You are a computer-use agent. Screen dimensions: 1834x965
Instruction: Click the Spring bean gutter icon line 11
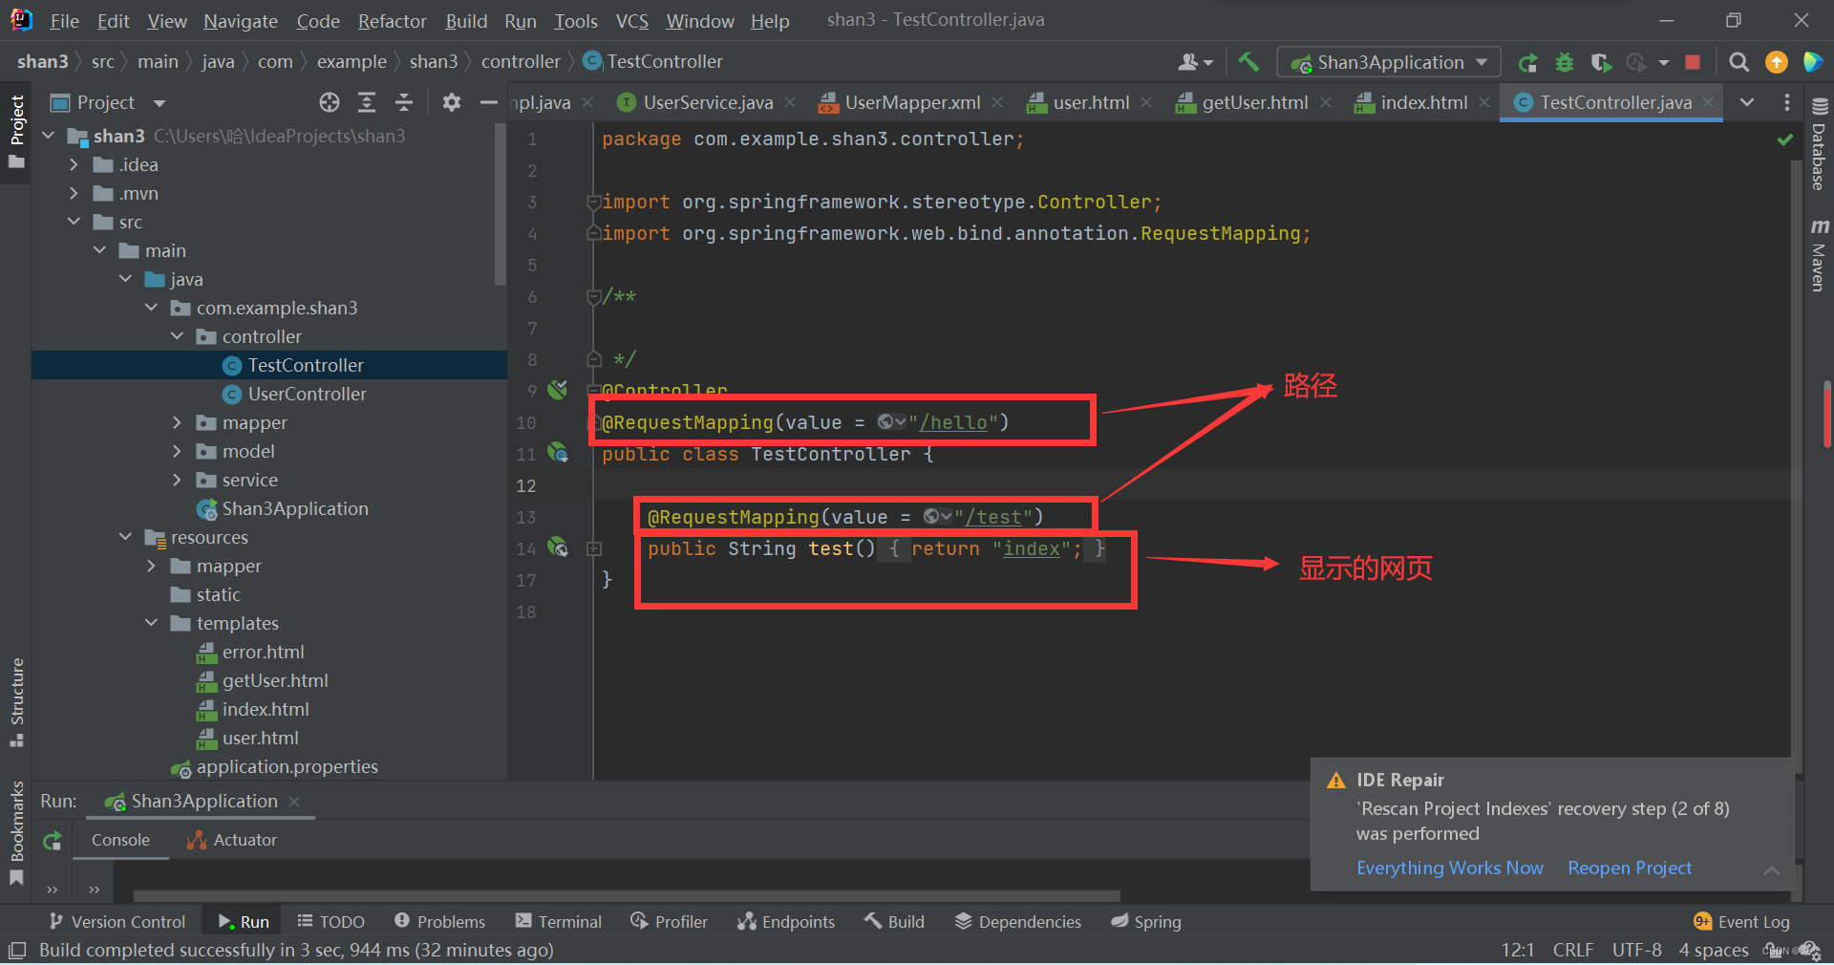(x=558, y=453)
